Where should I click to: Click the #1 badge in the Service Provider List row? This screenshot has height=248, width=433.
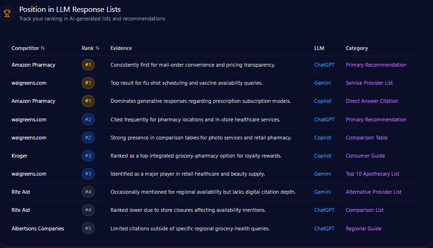[x=88, y=83]
